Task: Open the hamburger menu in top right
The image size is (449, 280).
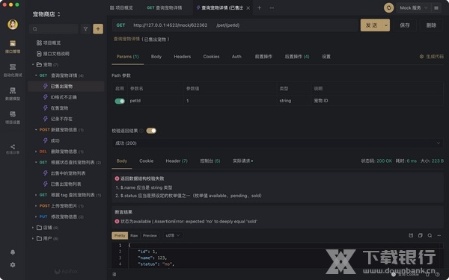Action: pos(436,7)
